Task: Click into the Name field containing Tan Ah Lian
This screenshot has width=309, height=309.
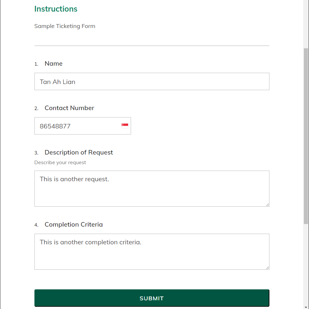Action: pos(152,81)
